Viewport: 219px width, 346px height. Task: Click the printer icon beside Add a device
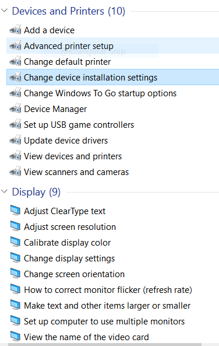(x=15, y=30)
